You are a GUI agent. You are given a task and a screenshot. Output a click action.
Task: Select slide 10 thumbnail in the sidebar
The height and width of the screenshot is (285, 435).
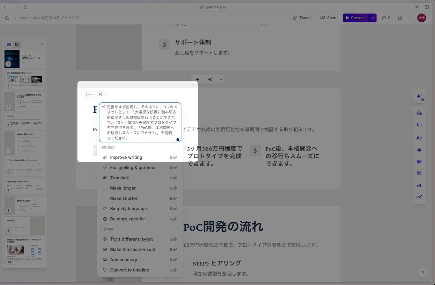[x=25, y=251]
